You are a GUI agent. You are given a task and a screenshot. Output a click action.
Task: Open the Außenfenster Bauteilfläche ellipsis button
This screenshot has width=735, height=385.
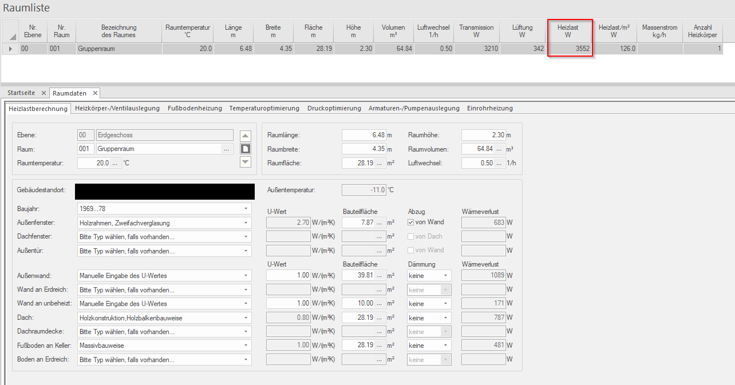coord(379,223)
